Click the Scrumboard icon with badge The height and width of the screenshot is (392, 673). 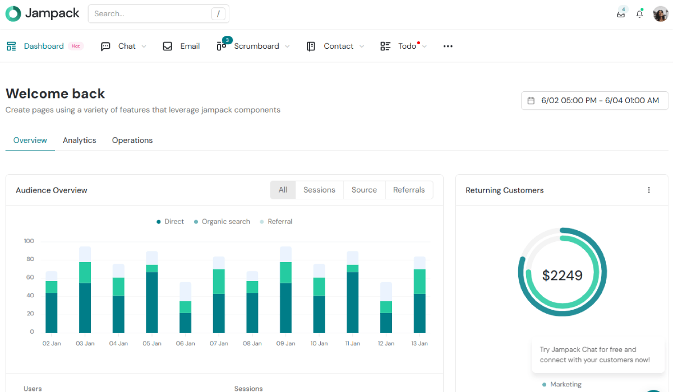pos(222,46)
